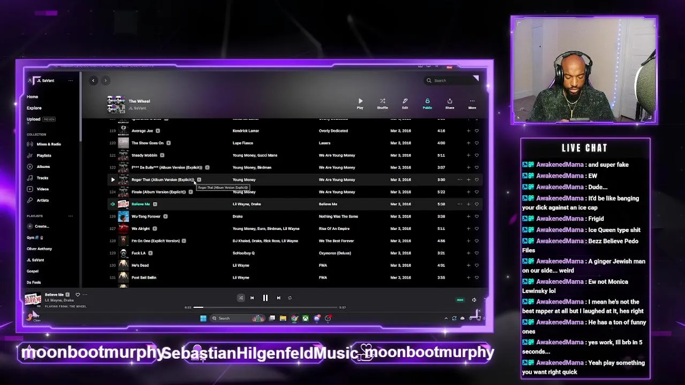The image size is (685, 385).
Task: Open the Oliver Anthony playlist
Action: [39, 249]
